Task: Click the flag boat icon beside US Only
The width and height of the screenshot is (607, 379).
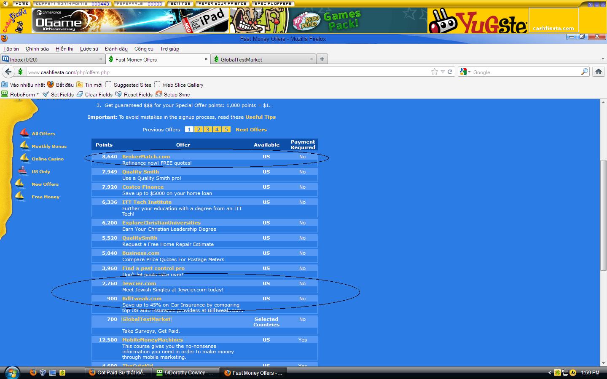Action: pos(23,171)
